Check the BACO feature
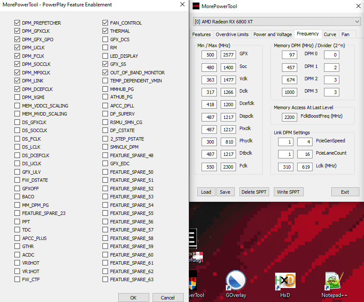The height and width of the screenshot is (302, 364). point(17,197)
